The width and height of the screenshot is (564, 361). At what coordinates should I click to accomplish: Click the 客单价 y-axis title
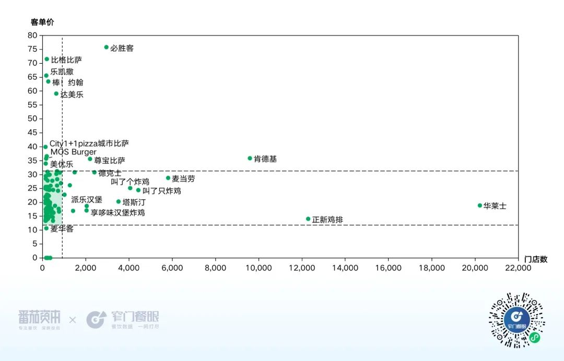pos(42,22)
